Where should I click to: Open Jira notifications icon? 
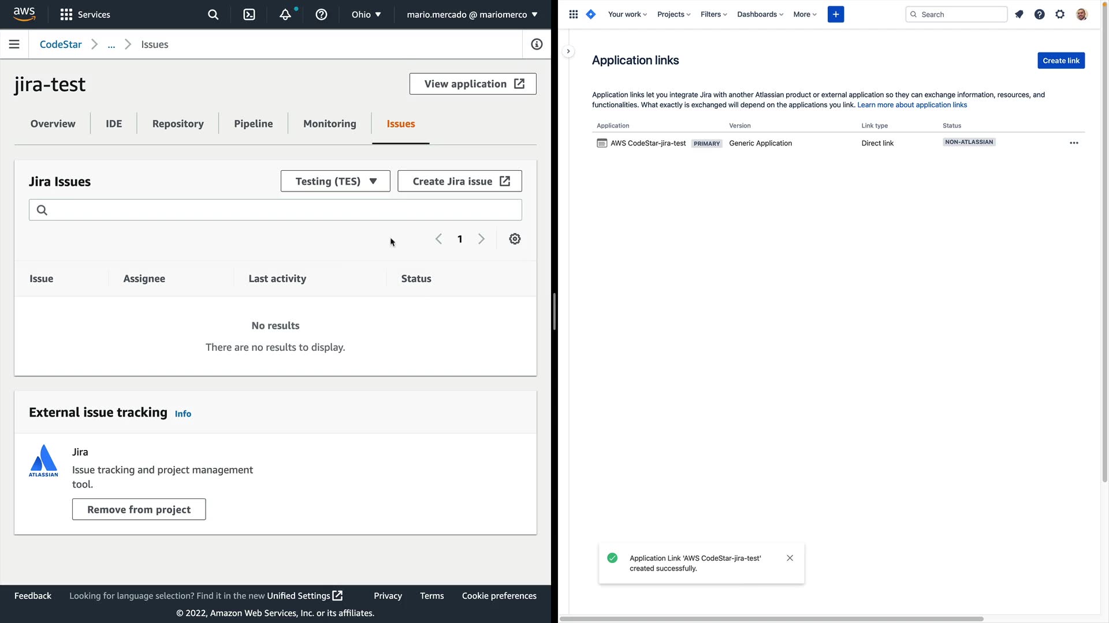pos(1019,14)
